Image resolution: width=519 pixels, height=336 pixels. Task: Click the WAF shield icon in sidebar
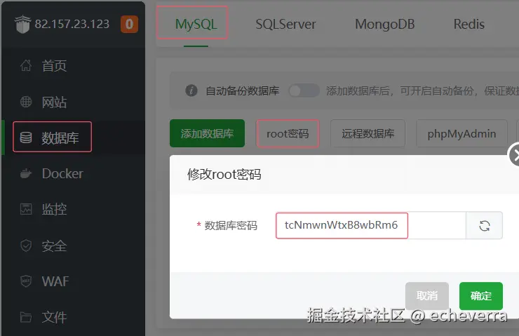tap(26, 281)
